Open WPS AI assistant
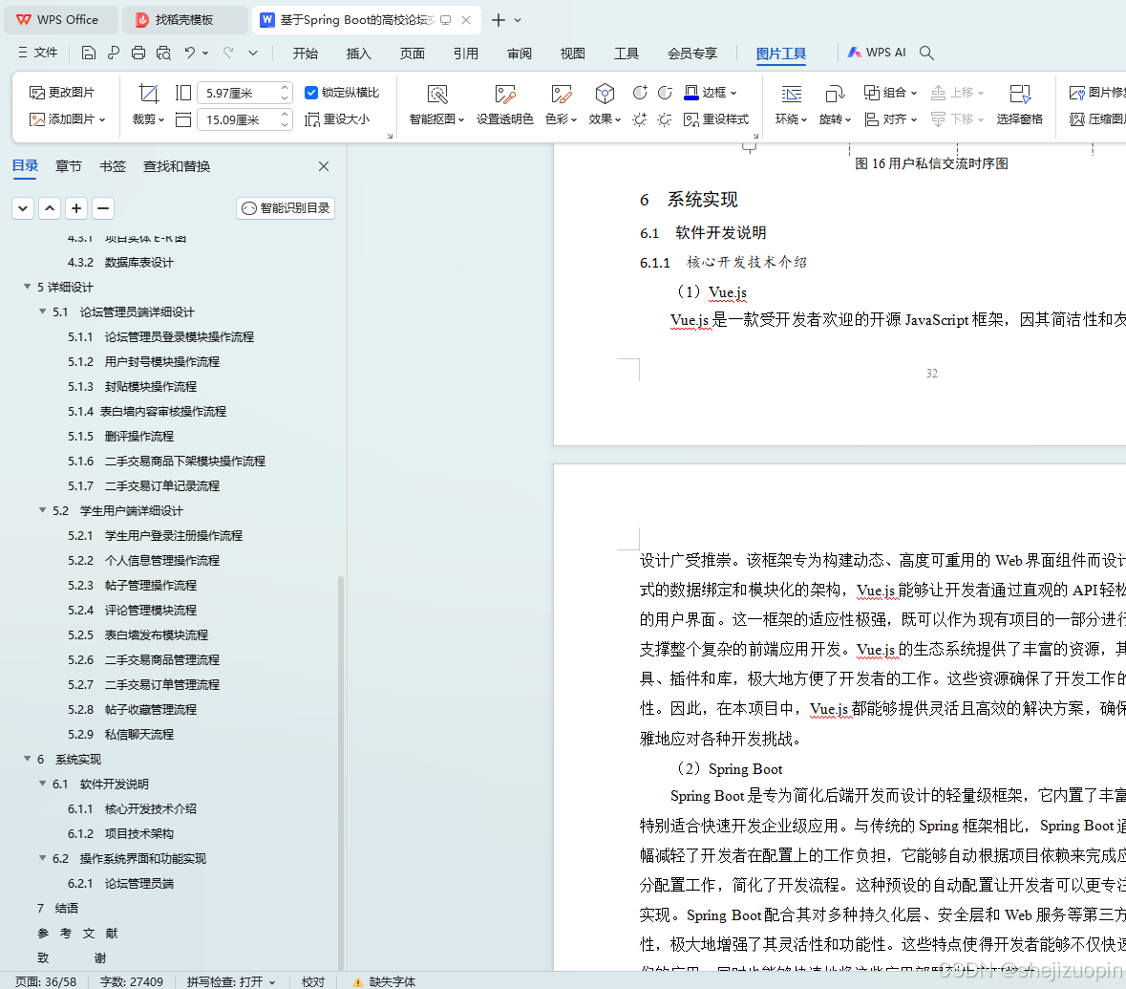Screen dimensions: 1126x989 pyautogui.click(x=877, y=53)
